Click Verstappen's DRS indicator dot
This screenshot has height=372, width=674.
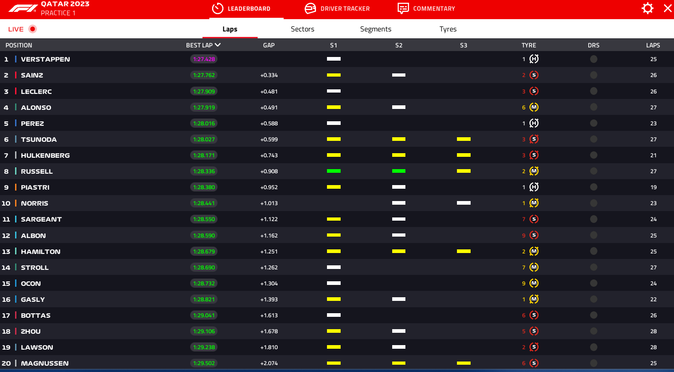[593, 59]
